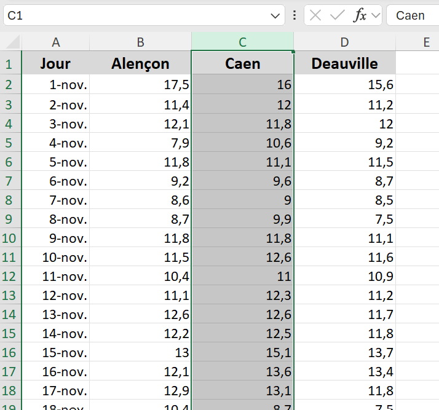Click the Insert Function fx icon
The image size is (439, 410).
pyautogui.click(x=360, y=15)
